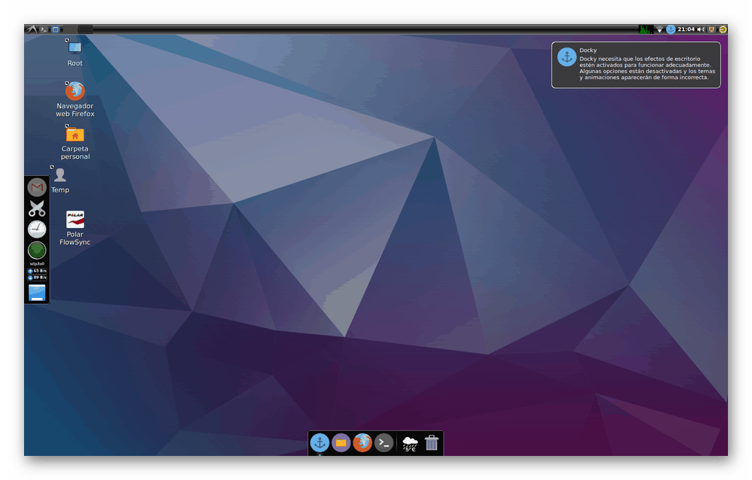
Task: Open the applications menu in top panel
Action: pos(31,29)
